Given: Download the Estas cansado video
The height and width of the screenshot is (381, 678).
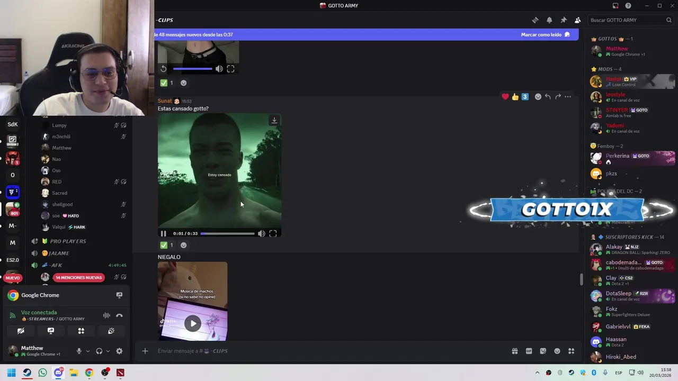Looking at the screenshot, I should [274, 120].
